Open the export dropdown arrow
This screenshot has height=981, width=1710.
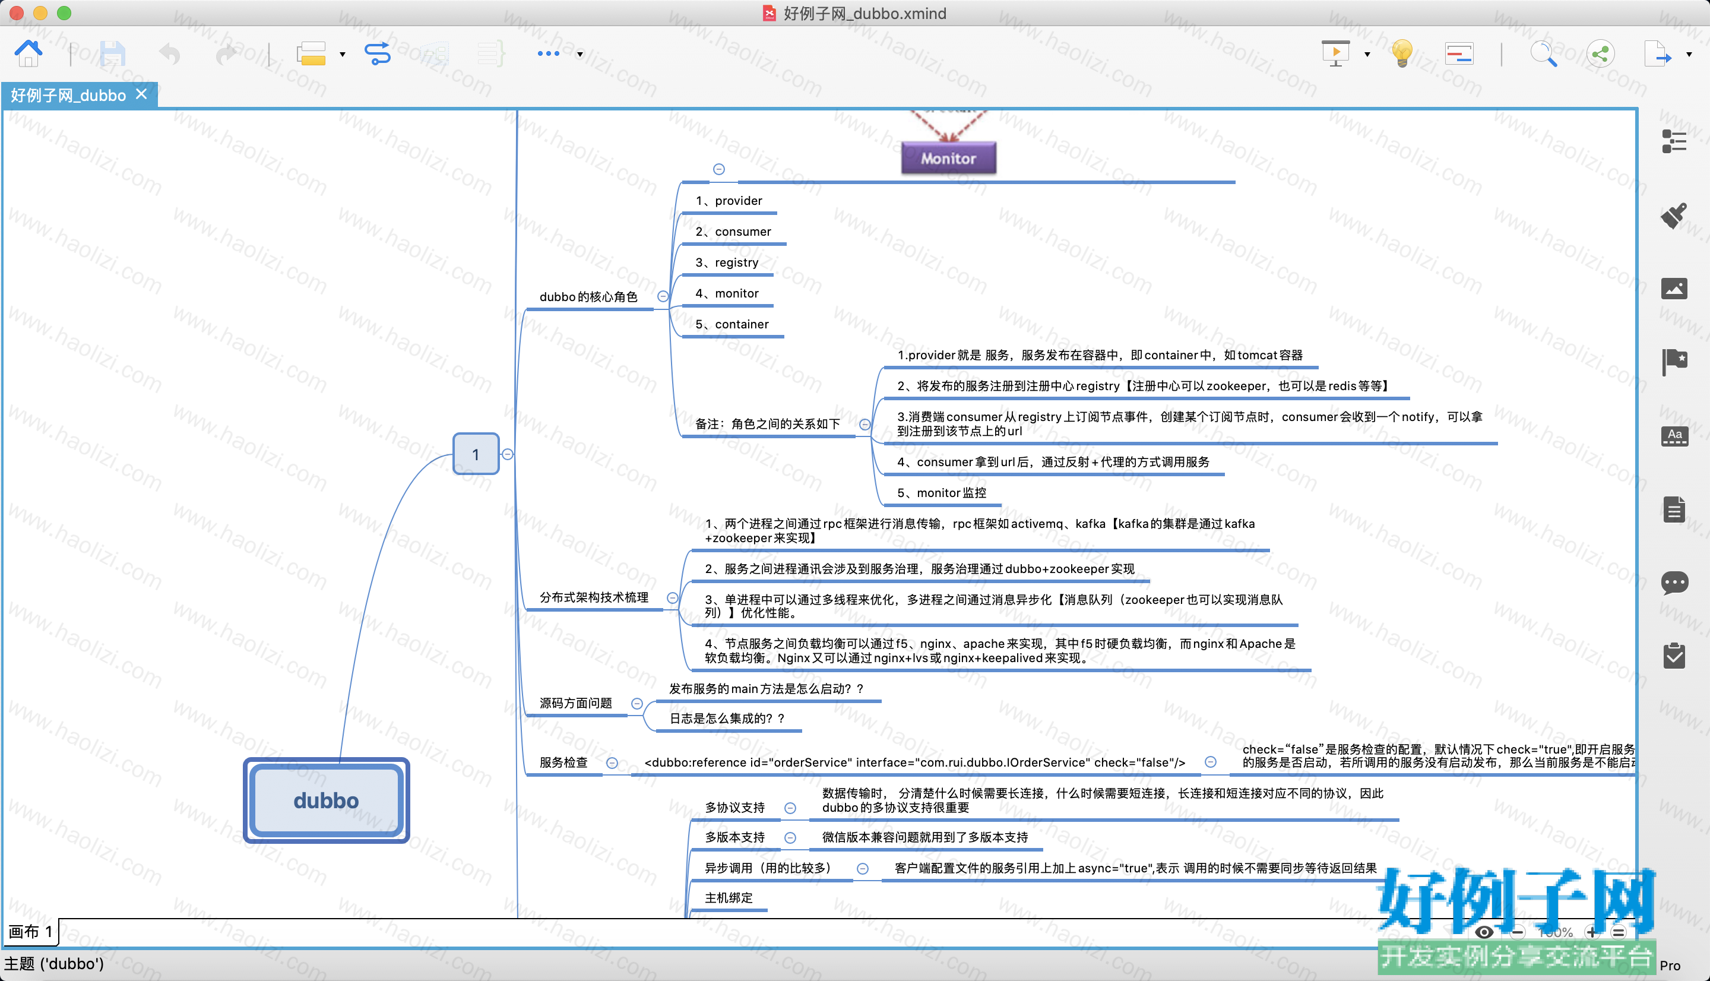1689,55
